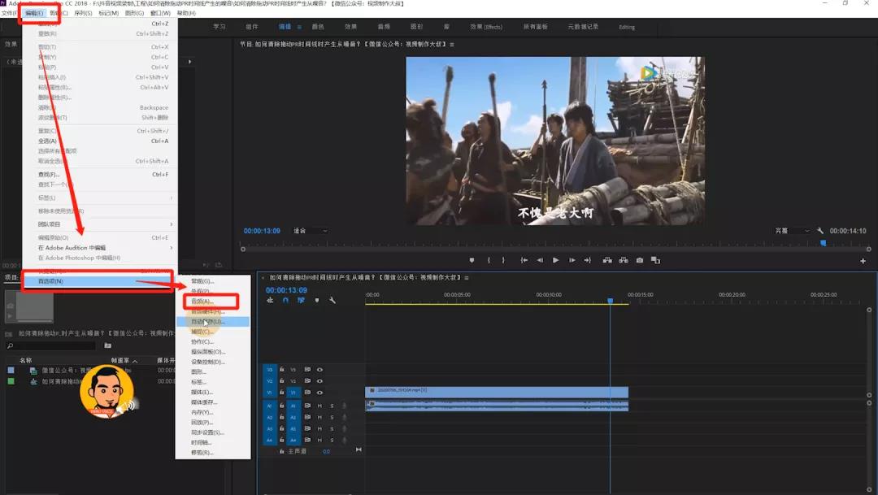
Task: Click the nest sequences icon in timeline
Action: coord(271,301)
